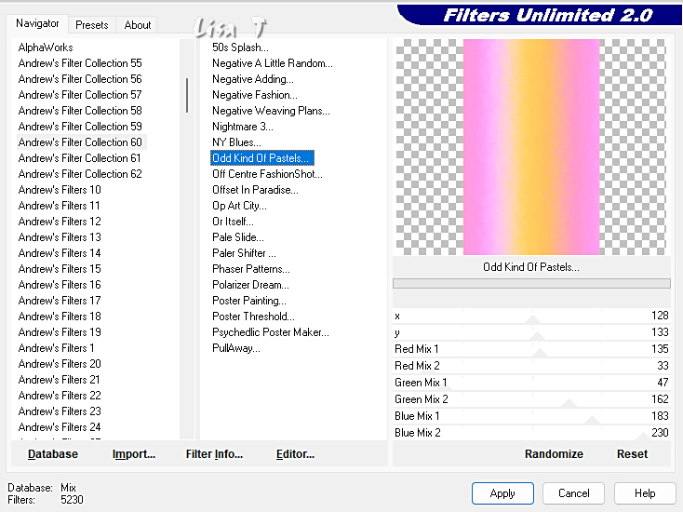Adjust the Blue Mix 2 slider
The height and width of the screenshot is (512, 683).
pyautogui.click(x=531, y=433)
